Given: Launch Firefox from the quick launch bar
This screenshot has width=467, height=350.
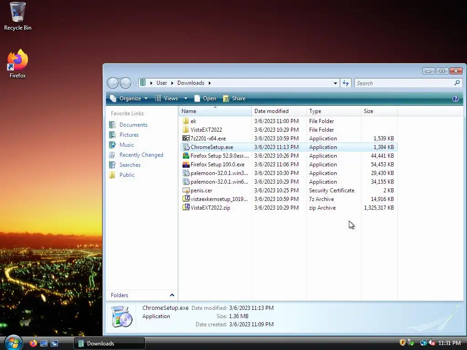Looking at the screenshot, I should coord(33,343).
